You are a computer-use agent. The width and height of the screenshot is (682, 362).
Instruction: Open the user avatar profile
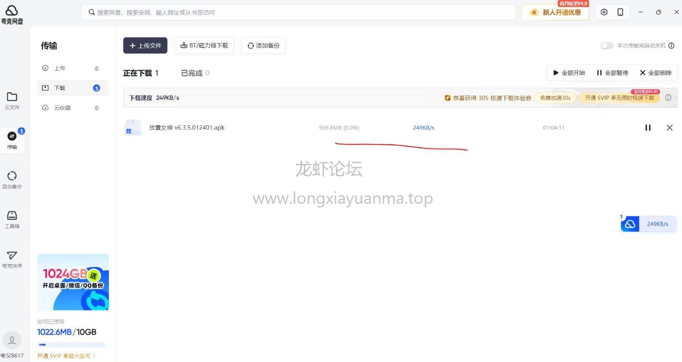pos(12,340)
